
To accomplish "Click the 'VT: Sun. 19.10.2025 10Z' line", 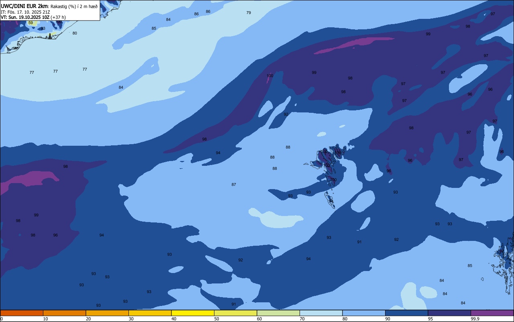I will pyautogui.click(x=25, y=17).
